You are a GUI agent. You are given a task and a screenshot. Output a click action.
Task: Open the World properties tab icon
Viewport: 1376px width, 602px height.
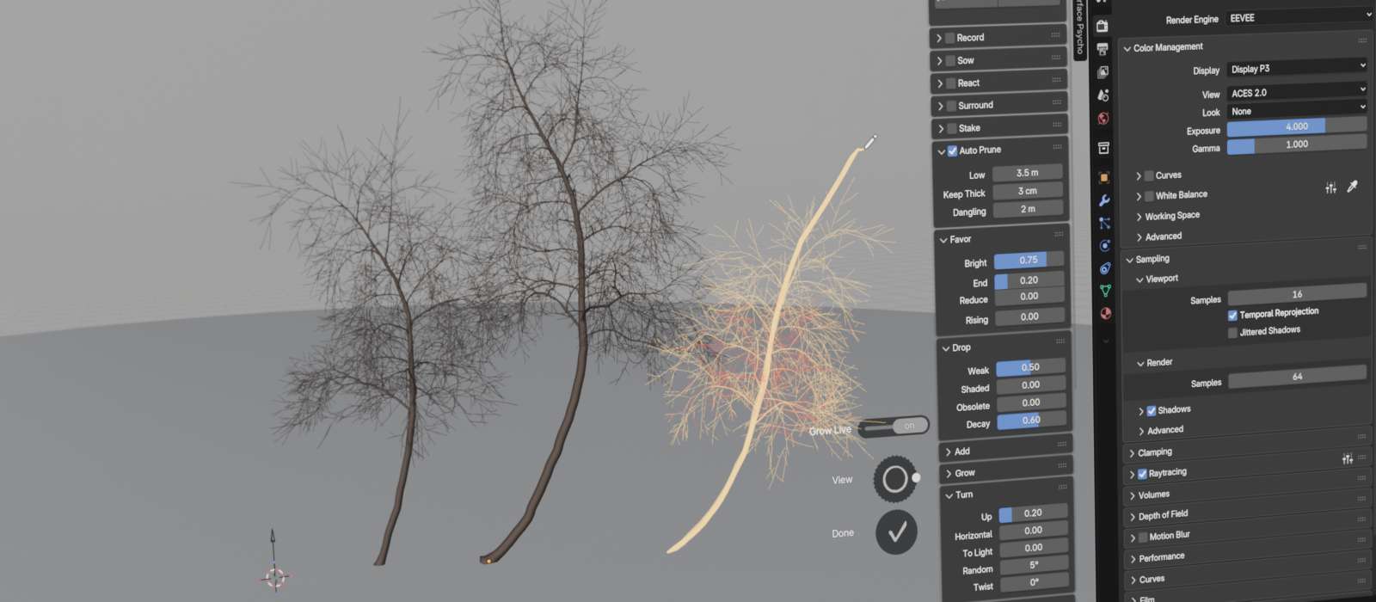[x=1103, y=119]
